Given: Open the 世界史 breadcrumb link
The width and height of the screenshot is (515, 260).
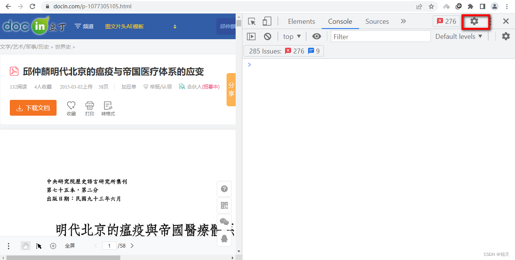Looking at the screenshot, I should (63, 47).
